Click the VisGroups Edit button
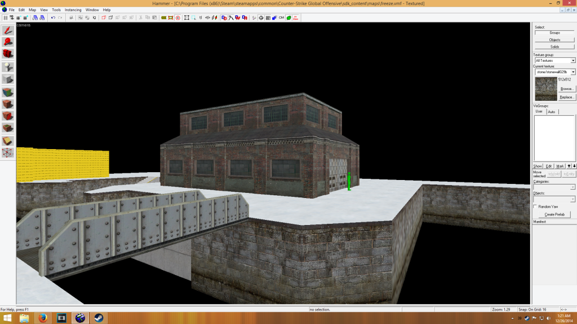This screenshot has width=577, height=324. [549, 166]
